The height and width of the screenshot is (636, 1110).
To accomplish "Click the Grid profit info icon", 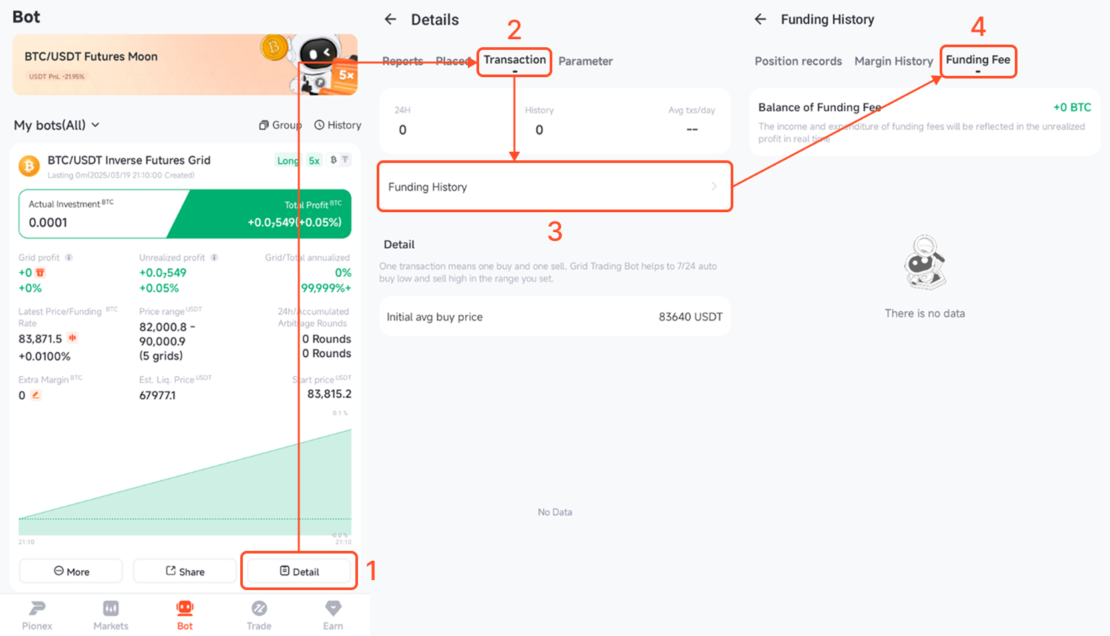I will pyautogui.click(x=69, y=257).
